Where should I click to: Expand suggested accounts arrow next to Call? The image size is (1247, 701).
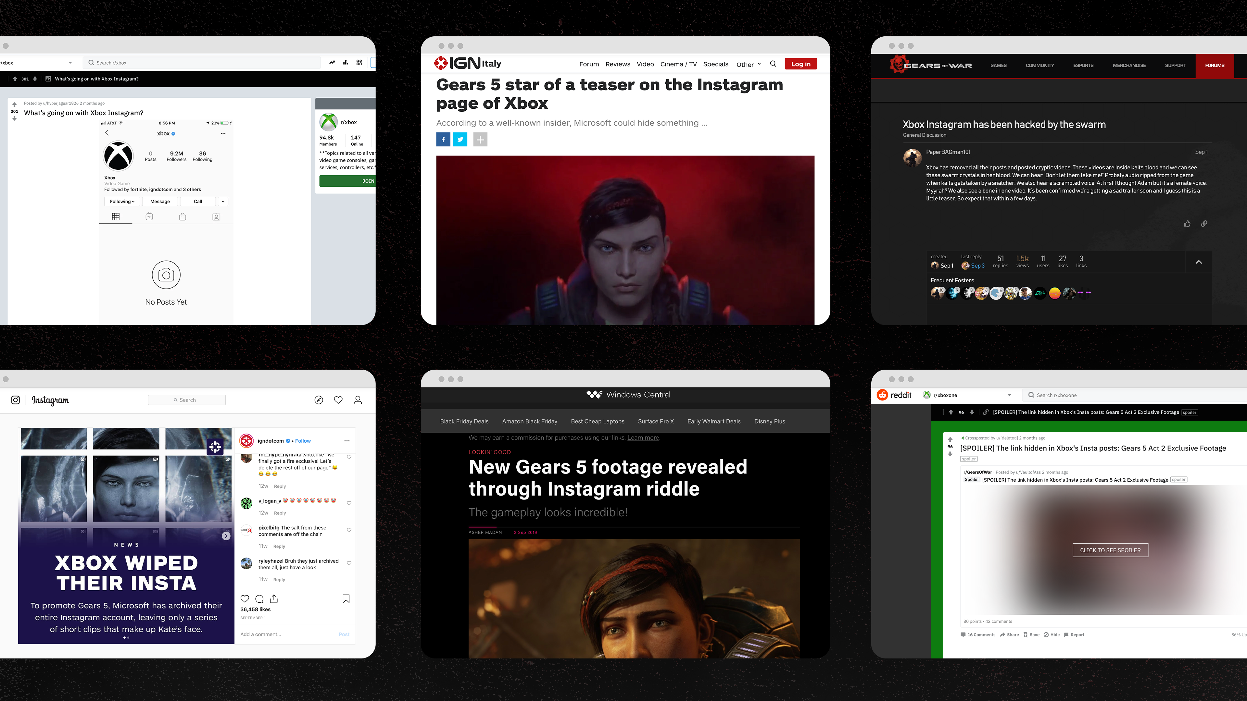pos(223,202)
